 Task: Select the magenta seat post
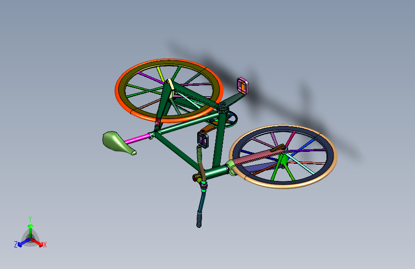pyautogui.click(x=137, y=139)
